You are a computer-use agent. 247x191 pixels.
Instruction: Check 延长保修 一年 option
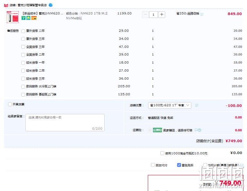pos(23,63)
